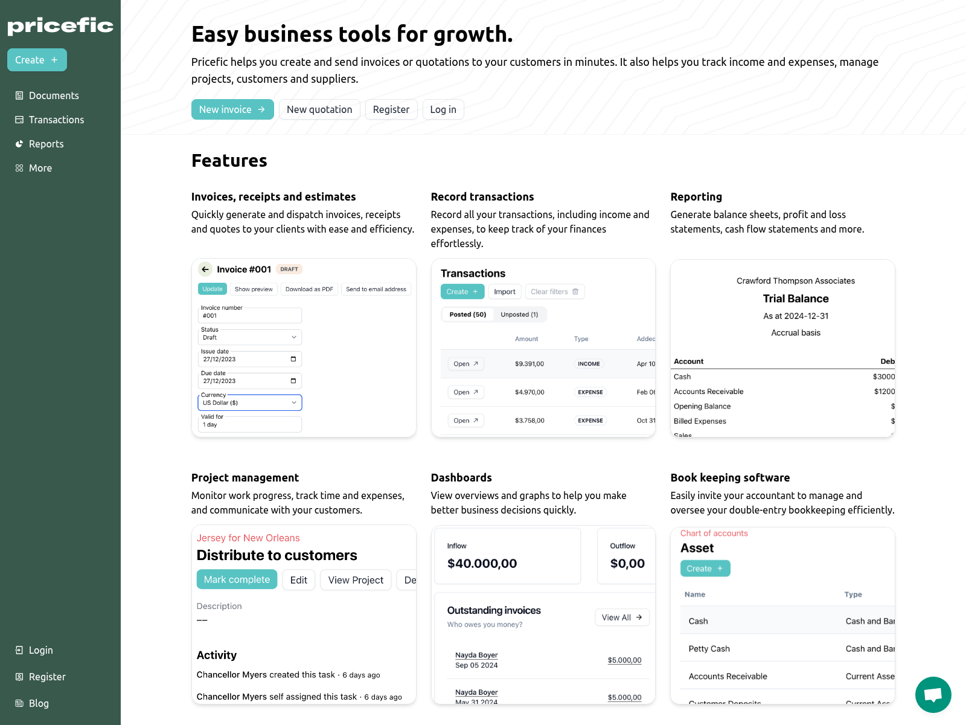This screenshot has width=966, height=725.
Task: Open the More section in the sidebar
Action: (x=40, y=168)
